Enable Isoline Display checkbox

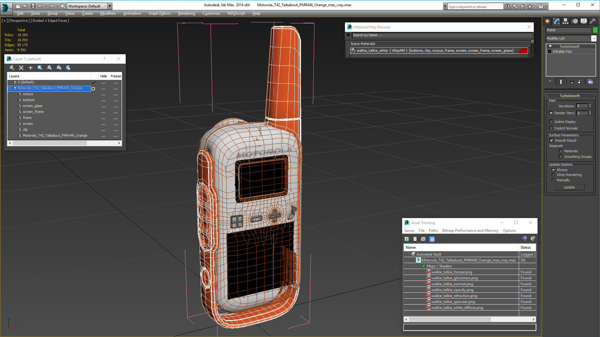[x=551, y=122]
